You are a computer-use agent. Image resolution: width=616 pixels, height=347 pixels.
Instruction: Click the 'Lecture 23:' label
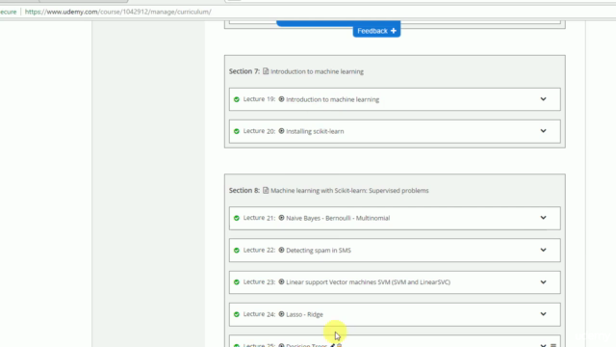tap(259, 281)
